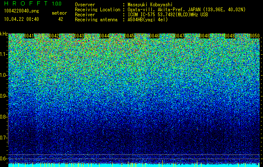
Task: Select the file name 1004220040.png
Action: pos(22,11)
